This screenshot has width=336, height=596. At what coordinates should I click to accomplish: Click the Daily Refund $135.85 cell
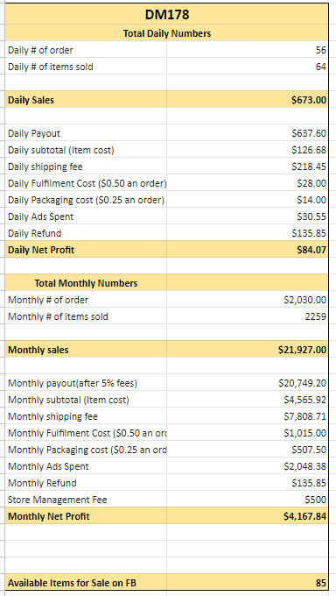(248, 233)
